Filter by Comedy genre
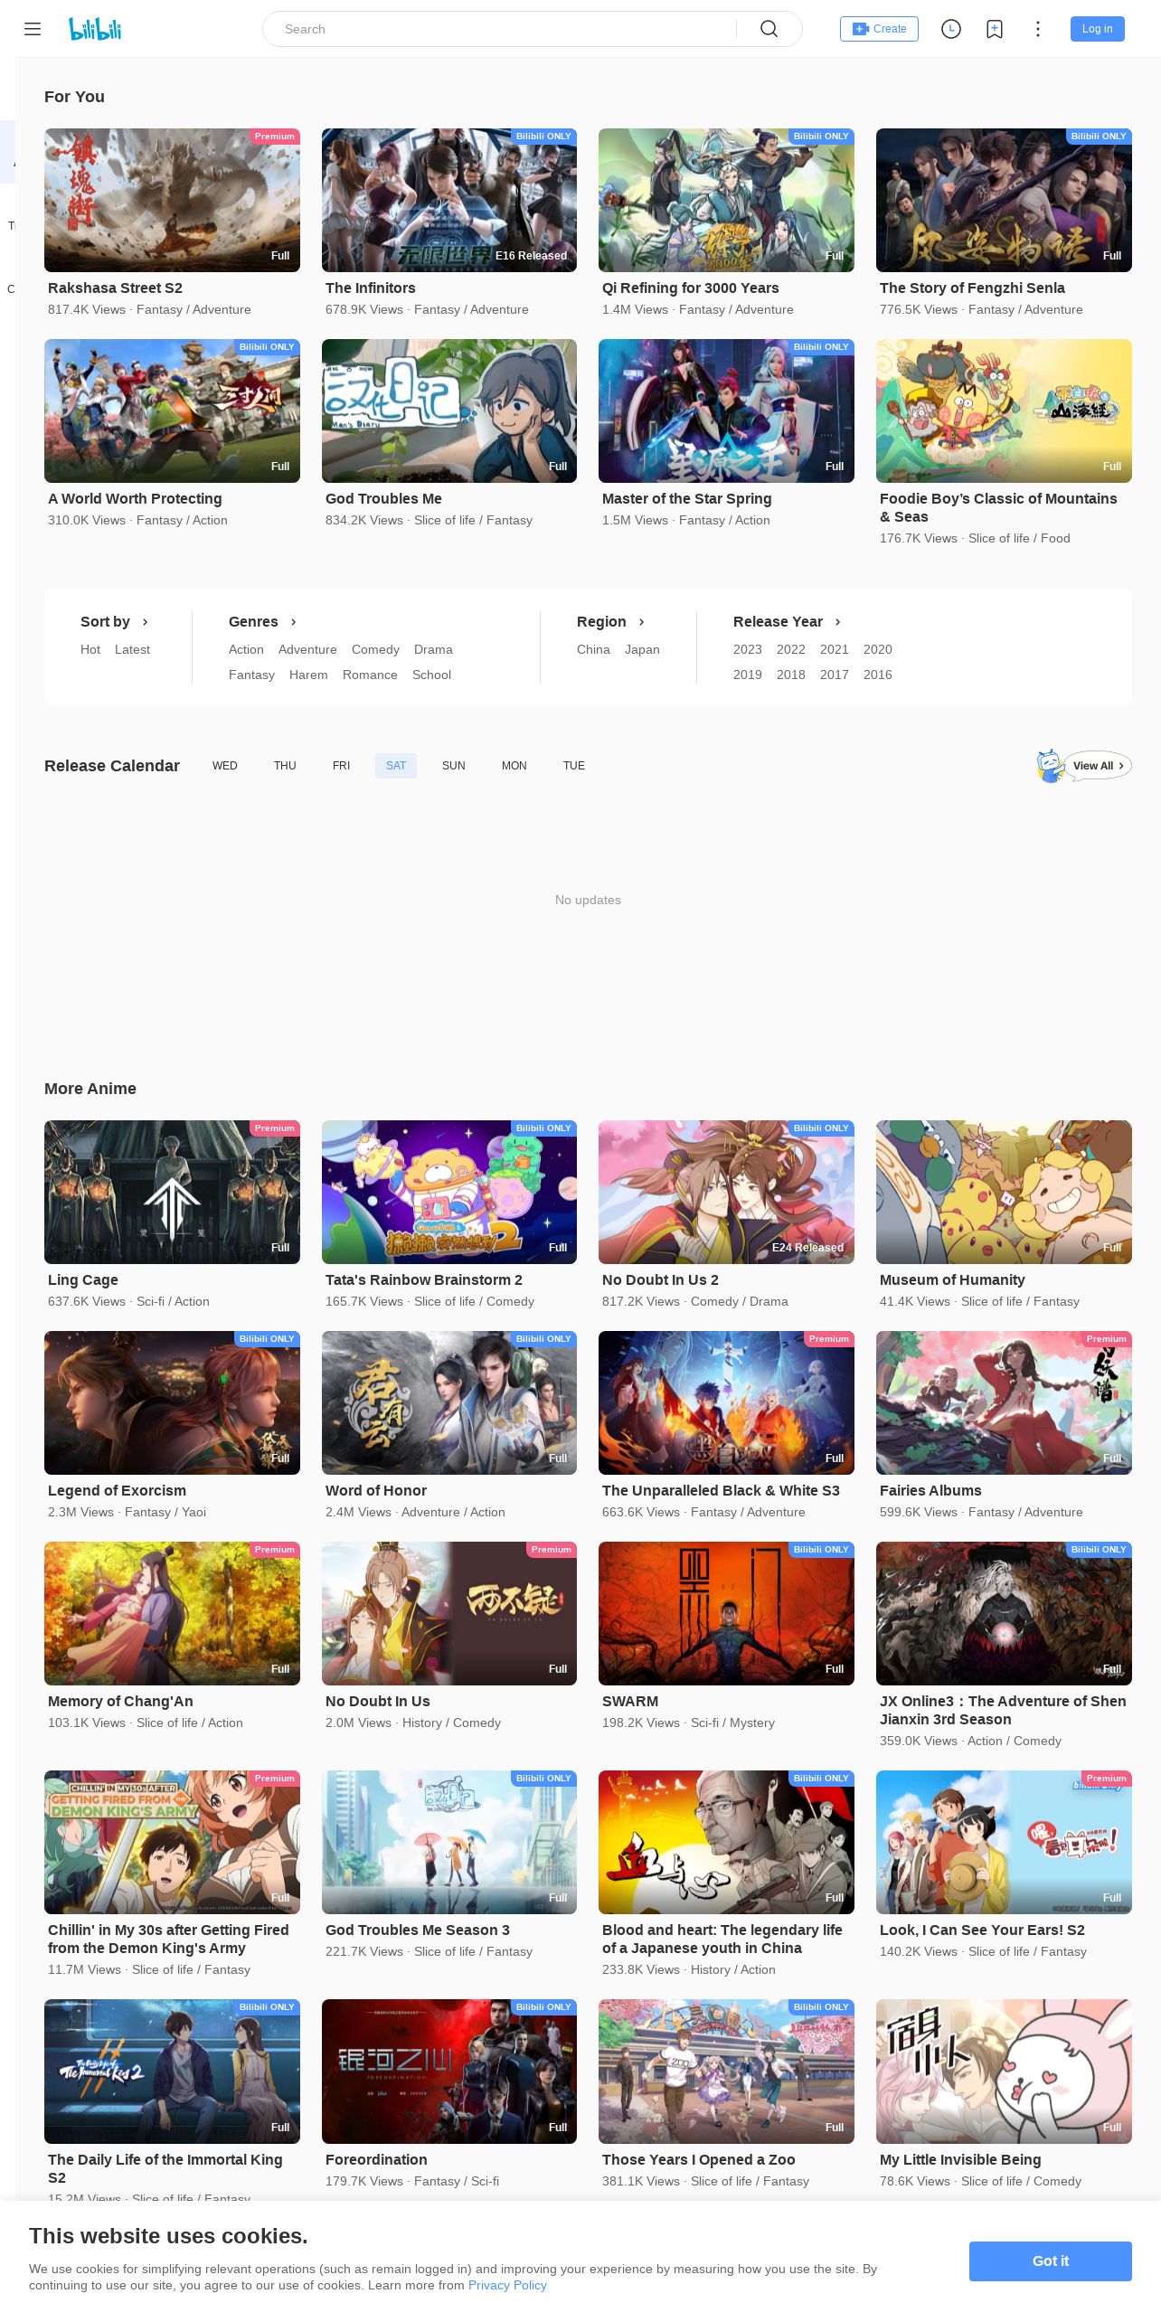This screenshot has width=1161, height=2322. [x=375, y=649]
